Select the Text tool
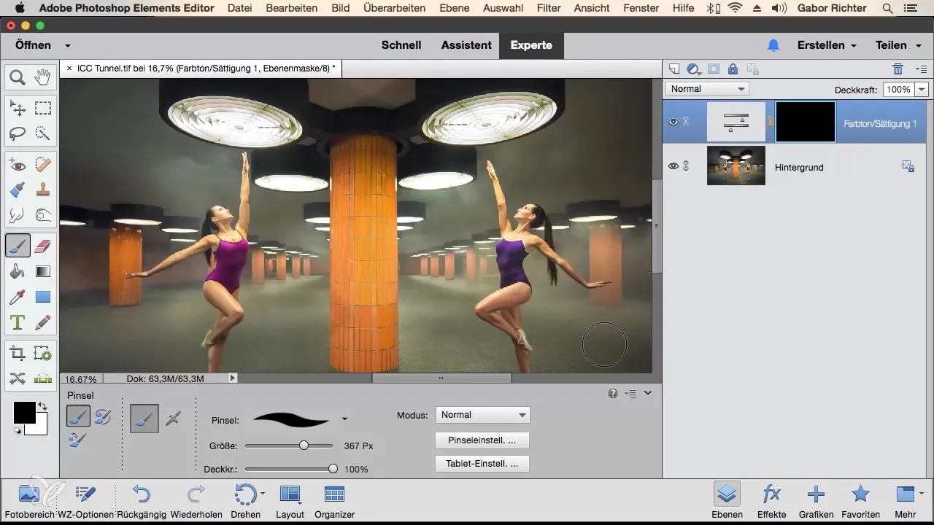 pyautogui.click(x=18, y=322)
